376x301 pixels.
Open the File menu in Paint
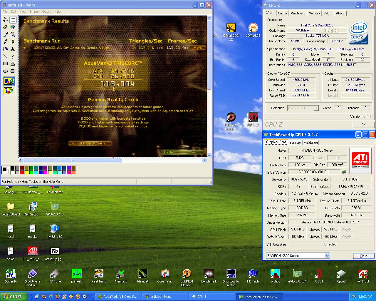pyautogui.click(x=5, y=11)
